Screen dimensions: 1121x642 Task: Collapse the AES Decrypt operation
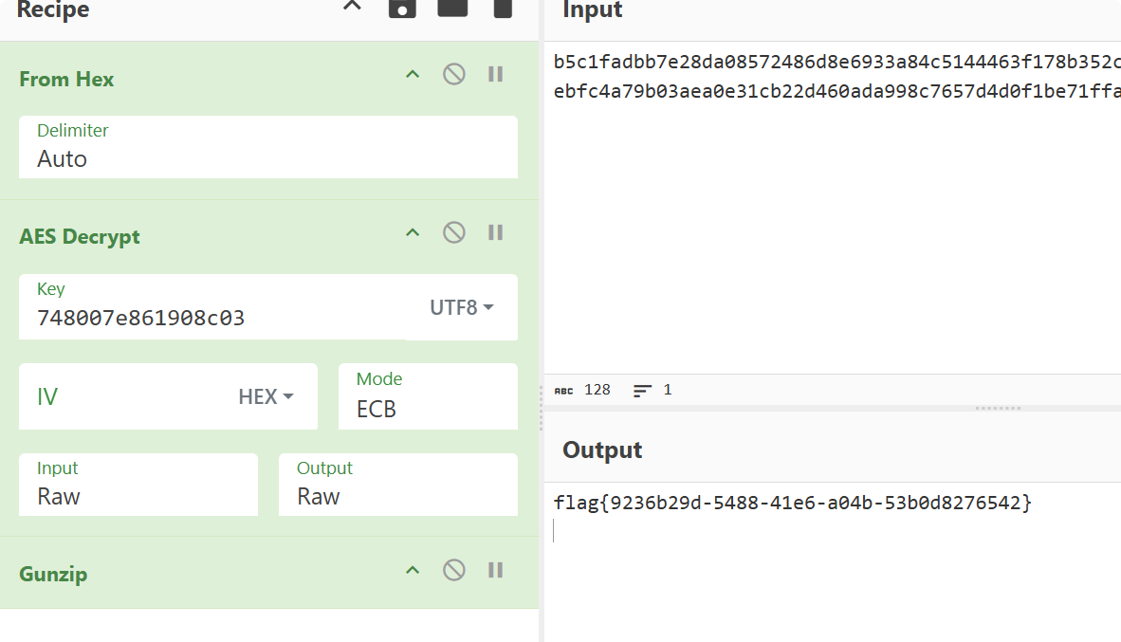tap(413, 232)
